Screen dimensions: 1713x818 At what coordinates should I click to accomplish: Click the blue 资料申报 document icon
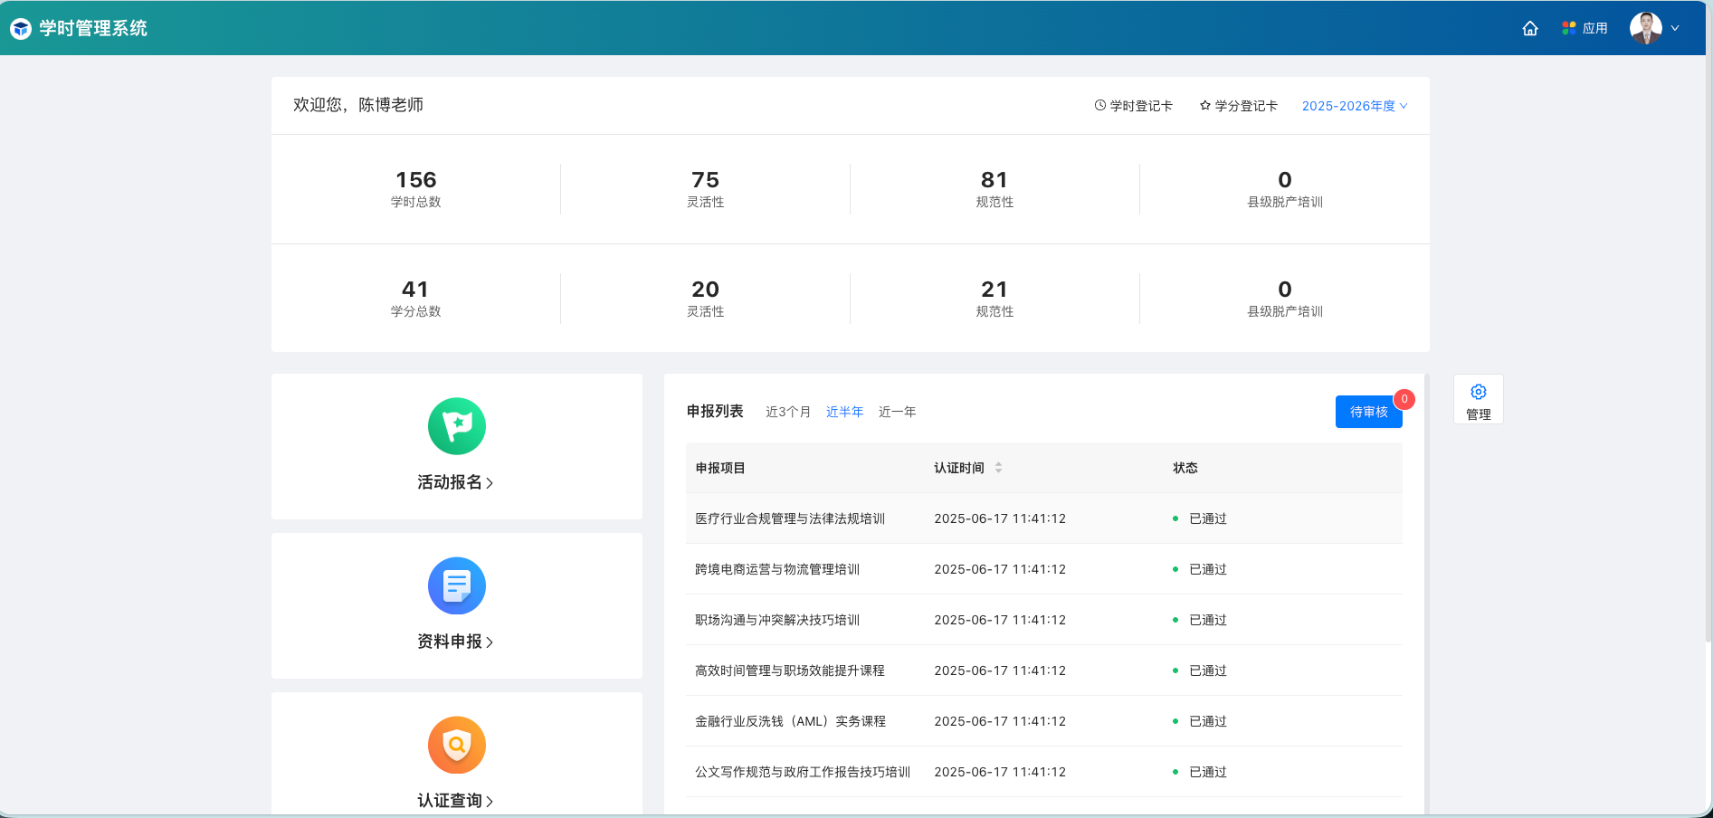pos(457,585)
